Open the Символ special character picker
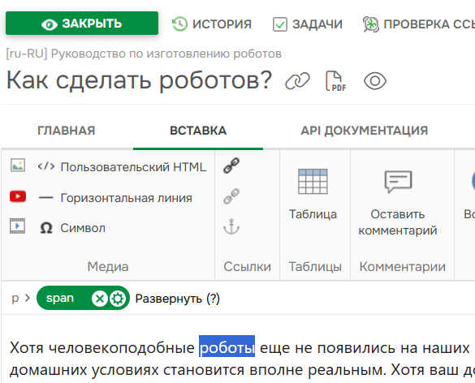The height and width of the screenshot is (383, 475). point(72,228)
